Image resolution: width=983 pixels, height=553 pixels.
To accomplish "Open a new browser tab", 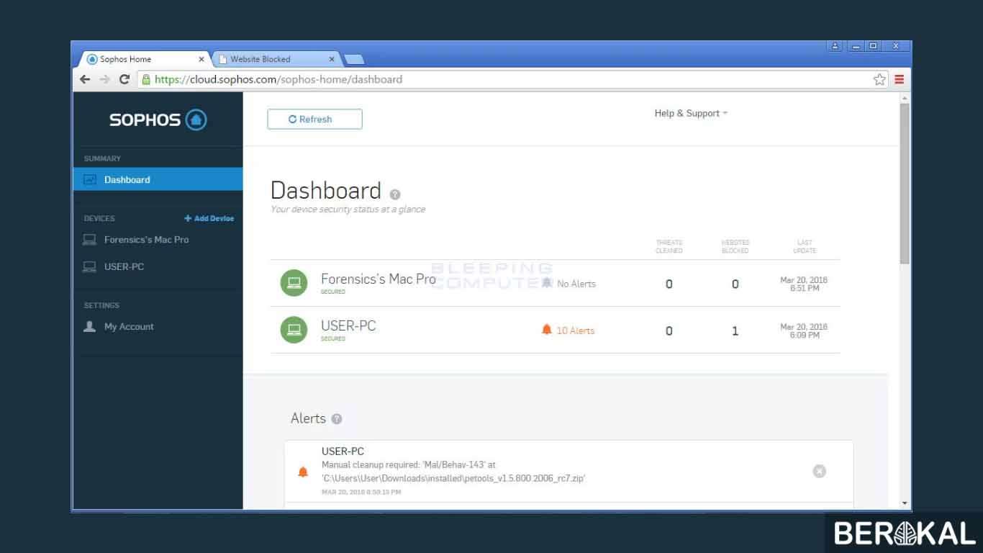I will (354, 59).
